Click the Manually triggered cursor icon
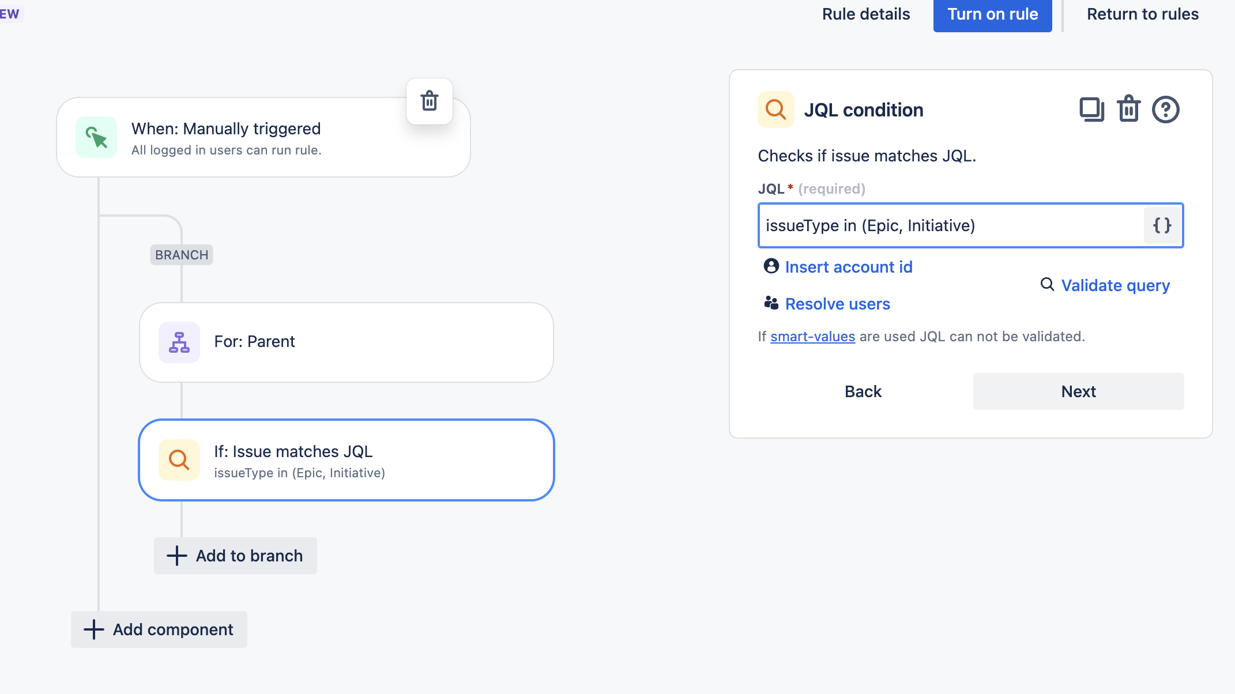 click(x=96, y=137)
